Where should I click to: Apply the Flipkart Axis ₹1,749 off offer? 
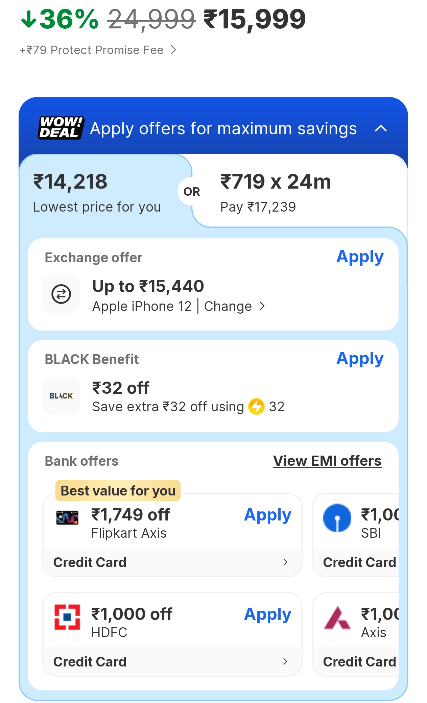coord(267,515)
